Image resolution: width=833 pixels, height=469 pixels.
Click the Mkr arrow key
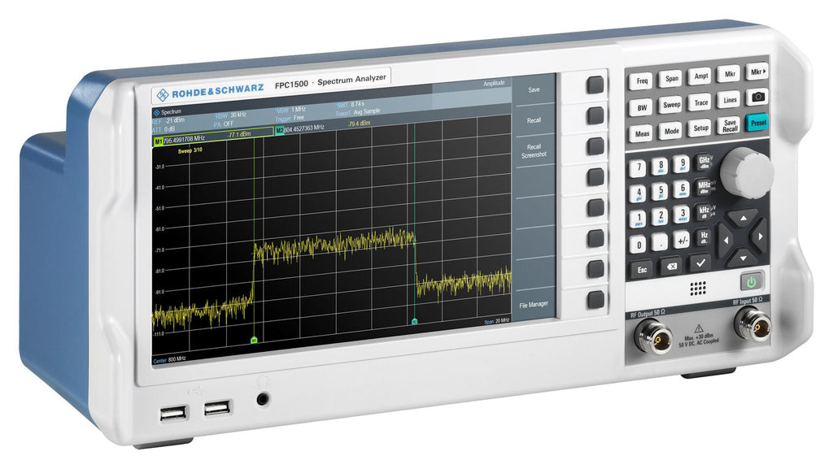tap(757, 72)
